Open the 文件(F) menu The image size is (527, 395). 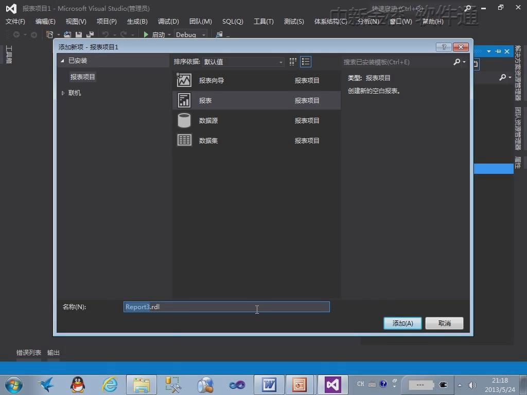tap(15, 22)
